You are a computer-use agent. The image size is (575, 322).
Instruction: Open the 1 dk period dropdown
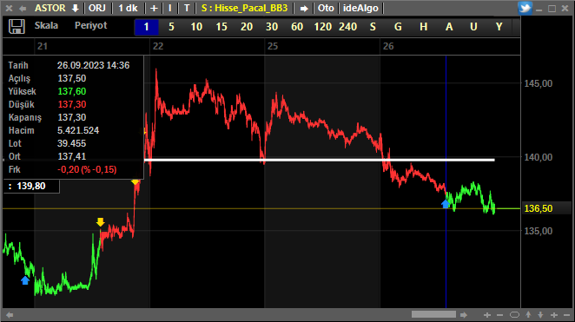(128, 8)
